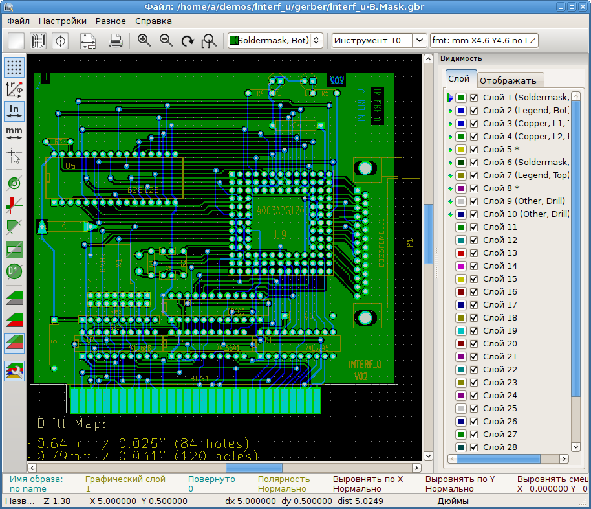The image size is (591, 509).
Task: Click the canvas horizontal scrollbar thumb
Action: [253, 468]
